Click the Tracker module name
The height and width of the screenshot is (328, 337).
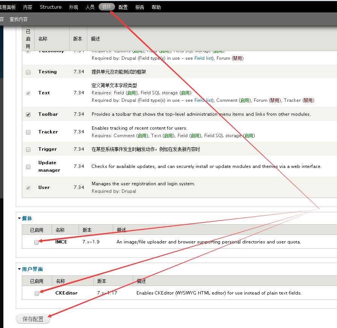[x=48, y=132]
